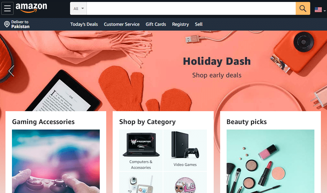Open the All departments search dropdown
This screenshot has width=327, height=193.
pos(78,8)
